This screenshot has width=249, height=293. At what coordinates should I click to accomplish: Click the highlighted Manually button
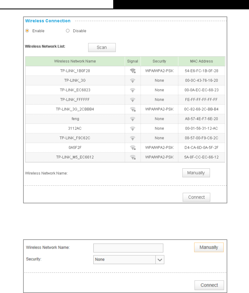tap(209, 247)
